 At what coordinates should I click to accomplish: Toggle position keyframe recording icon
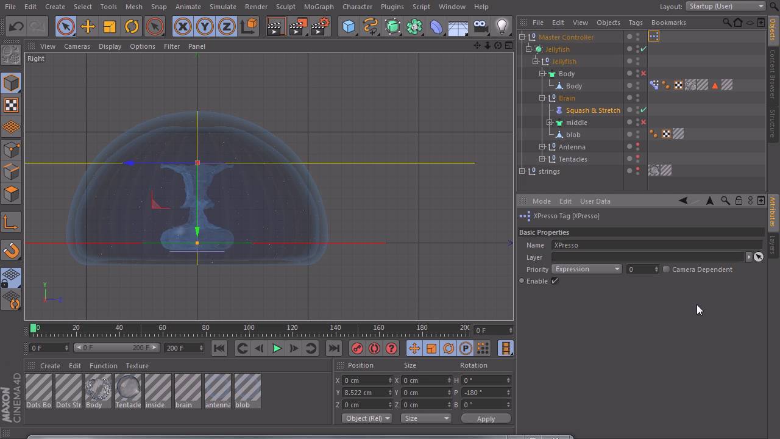click(x=414, y=348)
